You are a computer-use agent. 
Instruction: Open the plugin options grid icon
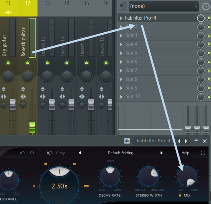tap(127, 141)
